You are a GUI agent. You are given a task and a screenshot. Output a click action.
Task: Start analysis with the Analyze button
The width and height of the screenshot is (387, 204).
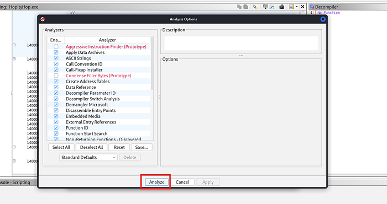[x=156, y=182]
